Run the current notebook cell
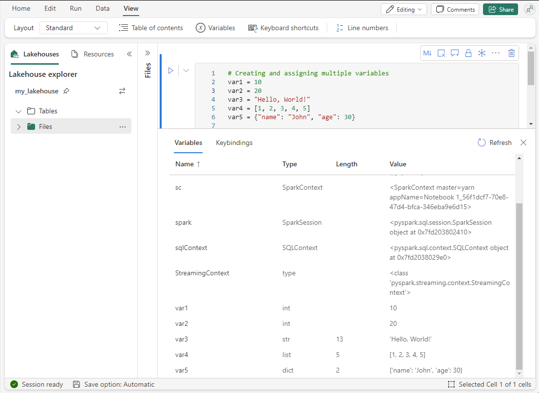The height and width of the screenshot is (393, 539). 171,70
